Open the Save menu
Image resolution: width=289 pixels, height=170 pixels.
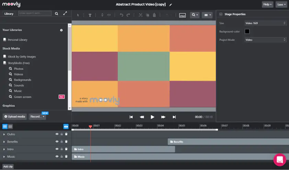click(x=281, y=4)
